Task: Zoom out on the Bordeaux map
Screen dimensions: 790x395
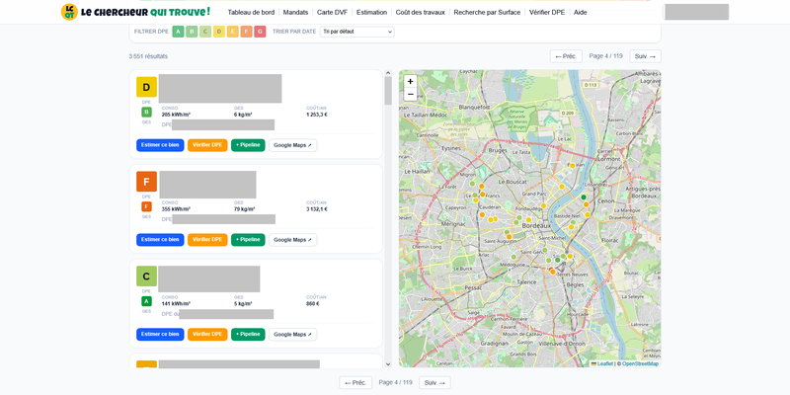Action: 410,94
